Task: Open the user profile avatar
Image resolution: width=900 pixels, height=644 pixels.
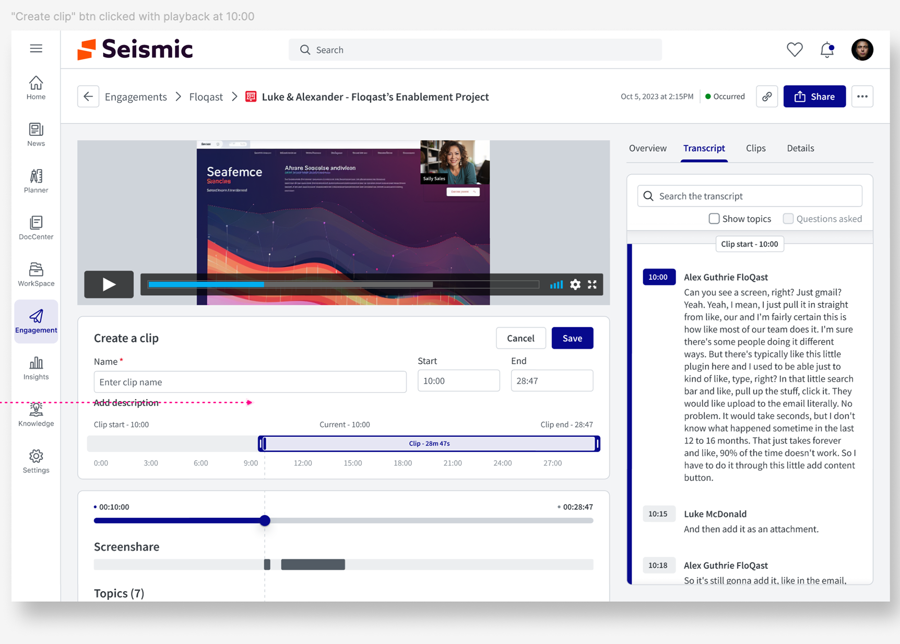Action: pos(862,50)
